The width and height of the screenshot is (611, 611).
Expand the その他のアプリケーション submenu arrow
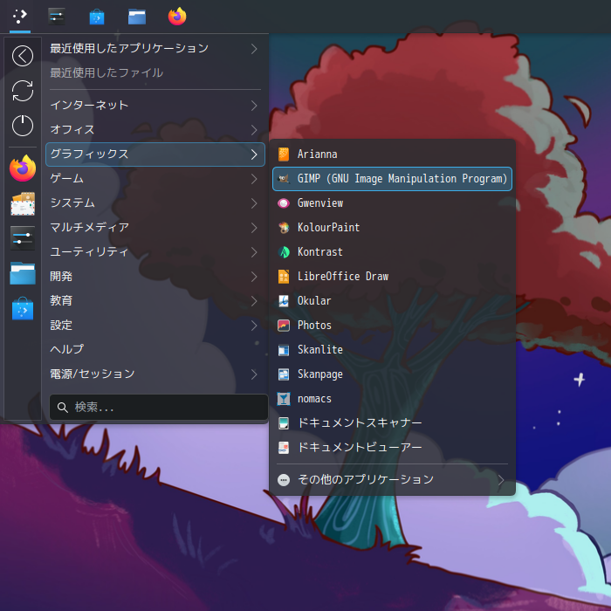(x=501, y=480)
